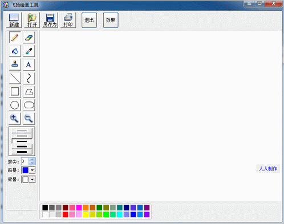This screenshot has height=224, width=284.
Task: Open a file with the 打开 button
Action: click(x=32, y=20)
